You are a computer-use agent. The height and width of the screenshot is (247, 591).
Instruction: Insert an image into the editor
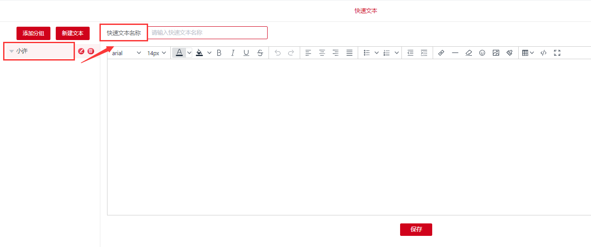pyautogui.click(x=496, y=53)
